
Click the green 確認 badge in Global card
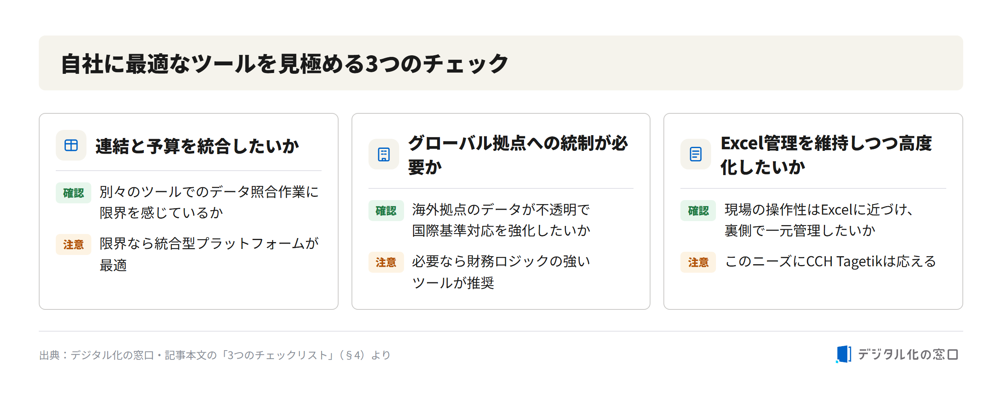click(386, 211)
